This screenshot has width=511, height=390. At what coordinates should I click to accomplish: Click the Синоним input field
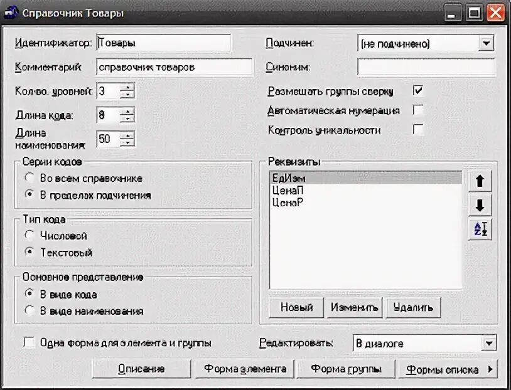(427, 65)
